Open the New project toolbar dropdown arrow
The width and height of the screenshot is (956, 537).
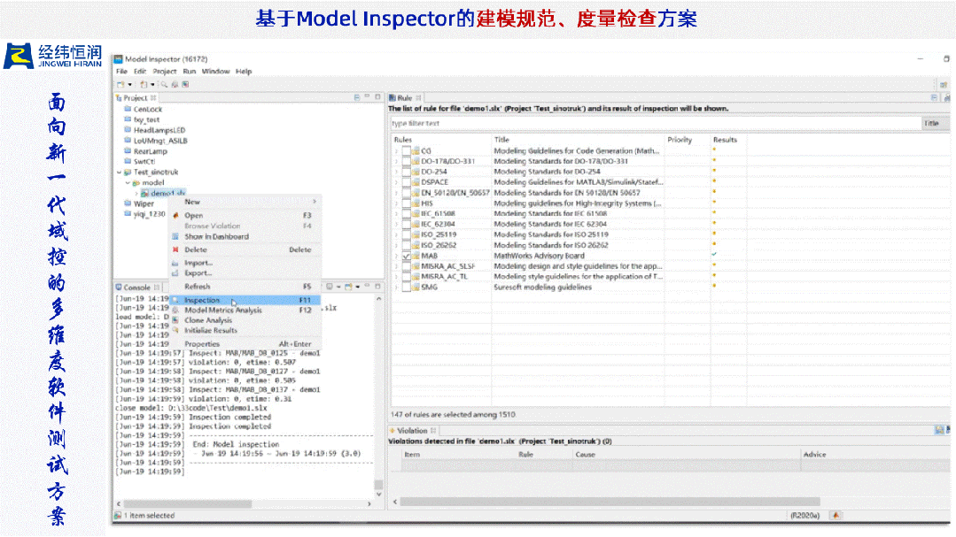(129, 85)
